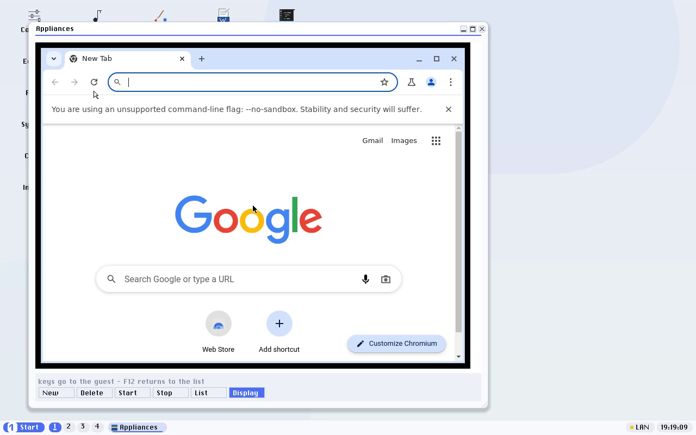
Task: Click the Appliances window resize grip
Action: pos(484,404)
